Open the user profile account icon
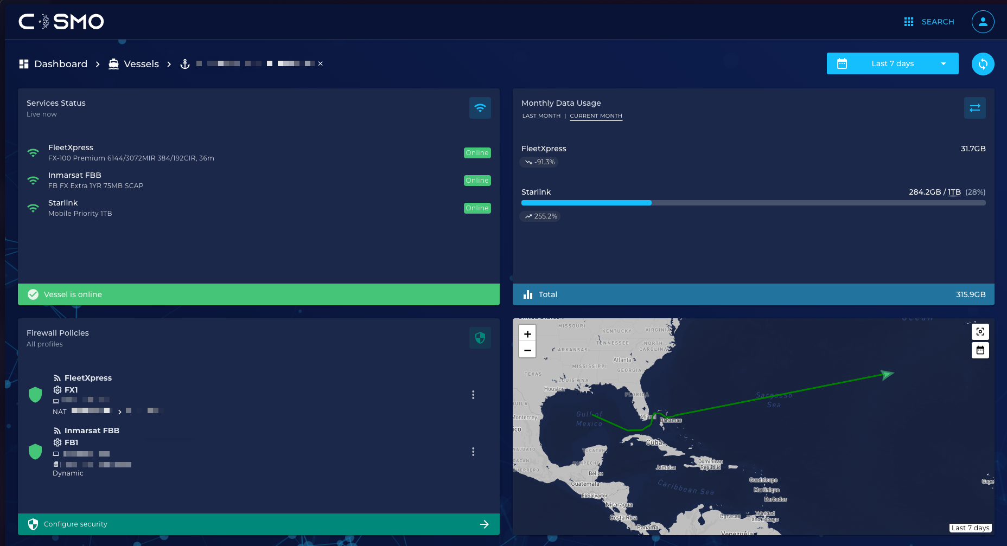The image size is (1007, 546). 983,22
